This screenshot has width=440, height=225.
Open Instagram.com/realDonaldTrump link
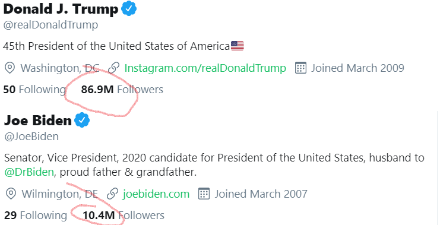(x=205, y=68)
